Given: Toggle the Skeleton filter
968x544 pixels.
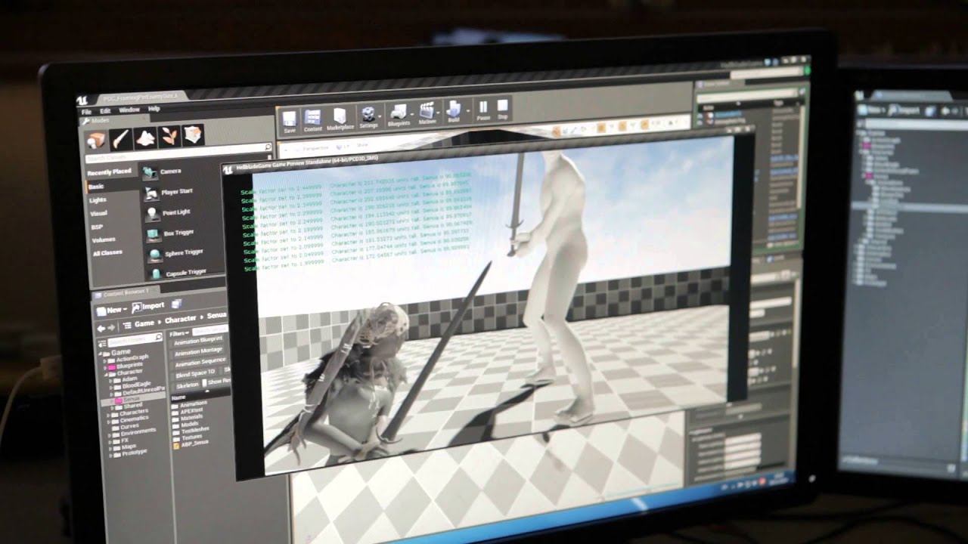Looking at the screenshot, I should pos(188,385).
